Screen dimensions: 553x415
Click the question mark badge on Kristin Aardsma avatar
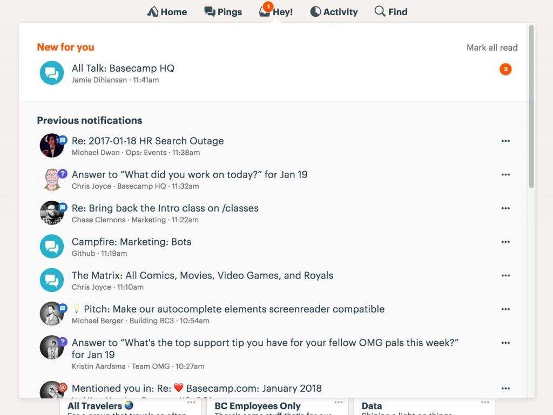pyautogui.click(x=63, y=342)
